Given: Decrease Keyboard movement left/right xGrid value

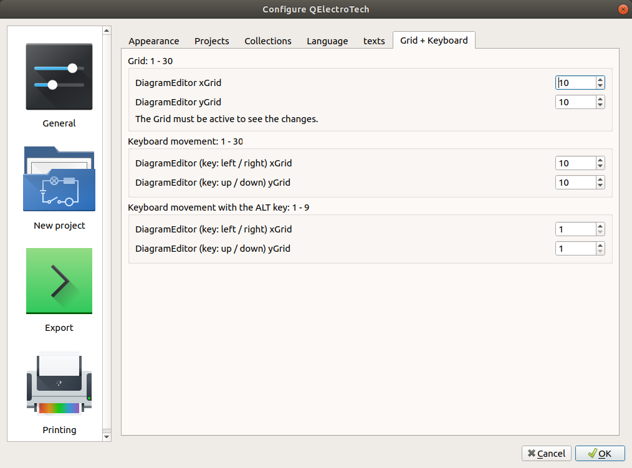Looking at the screenshot, I should (600, 166).
